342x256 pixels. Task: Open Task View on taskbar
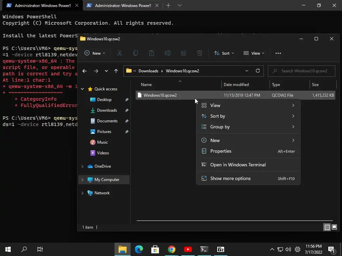[x=40, y=249]
